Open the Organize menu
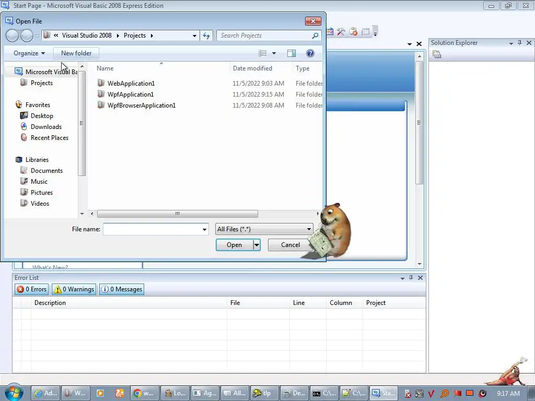This screenshot has width=535, height=401. [x=29, y=53]
